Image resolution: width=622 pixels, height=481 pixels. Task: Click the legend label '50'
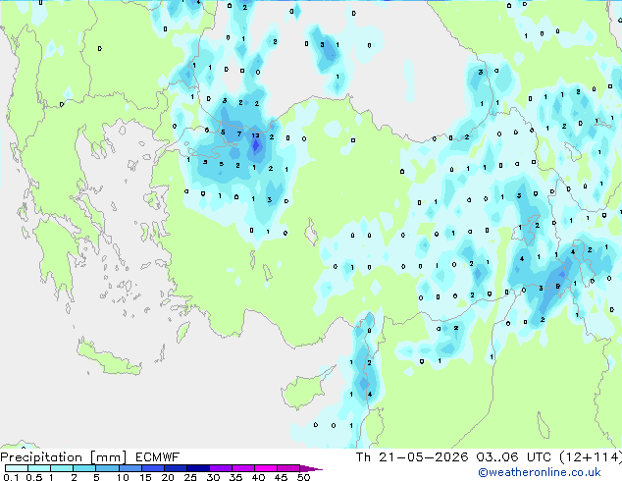pos(303,477)
